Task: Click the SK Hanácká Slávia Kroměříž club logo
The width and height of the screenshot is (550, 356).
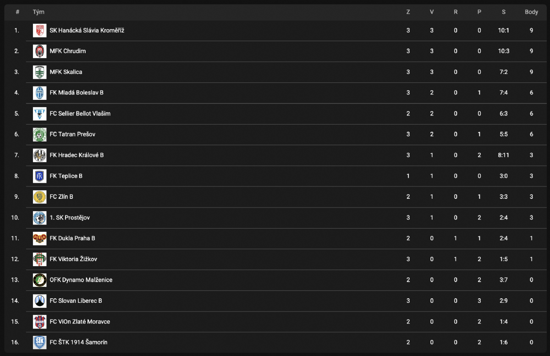Action: (x=40, y=31)
